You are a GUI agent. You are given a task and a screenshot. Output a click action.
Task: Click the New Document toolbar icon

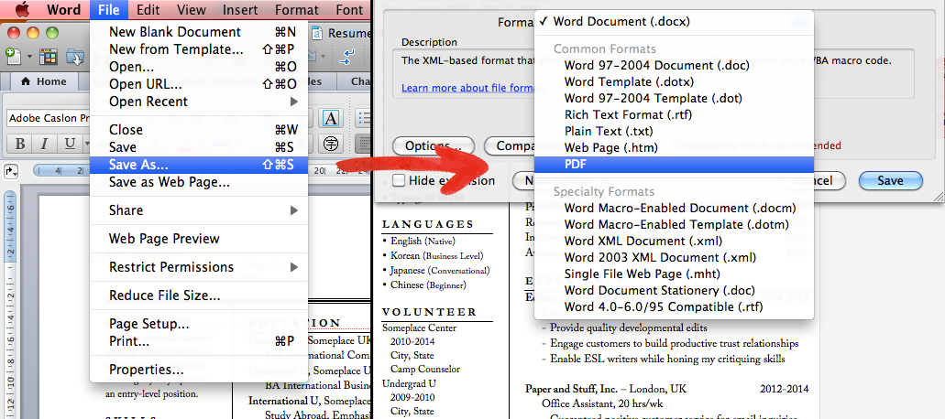[13, 56]
